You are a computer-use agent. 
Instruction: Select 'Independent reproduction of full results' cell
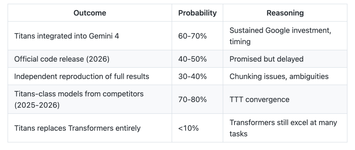click(x=82, y=76)
